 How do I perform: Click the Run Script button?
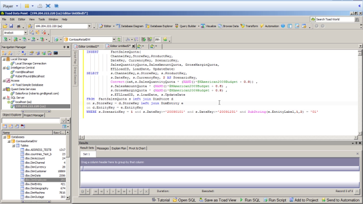(x=275, y=200)
